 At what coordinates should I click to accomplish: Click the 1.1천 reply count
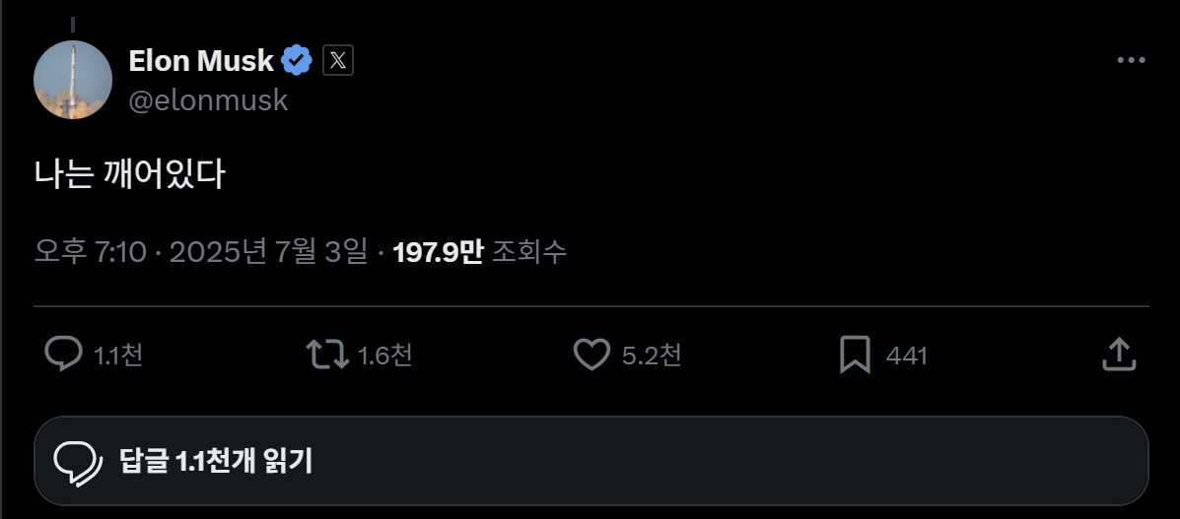pyautogui.click(x=118, y=355)
